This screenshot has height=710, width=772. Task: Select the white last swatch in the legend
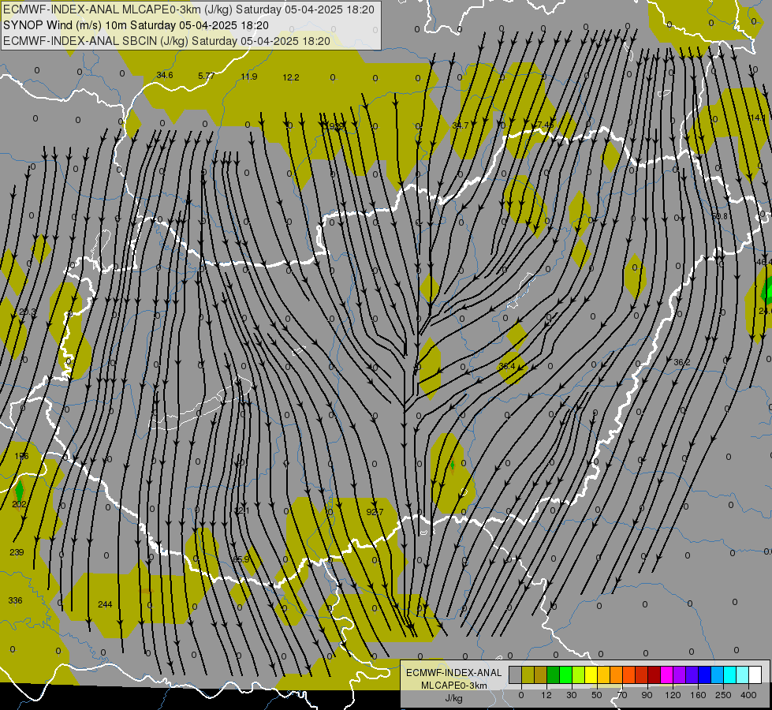click(x=755, y=674)
